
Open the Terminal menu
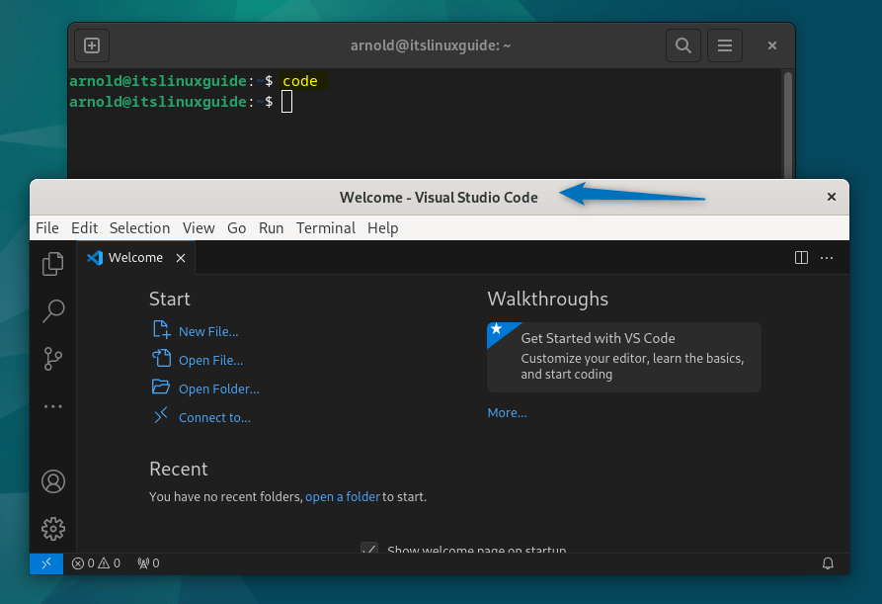[x=325, y=227]
